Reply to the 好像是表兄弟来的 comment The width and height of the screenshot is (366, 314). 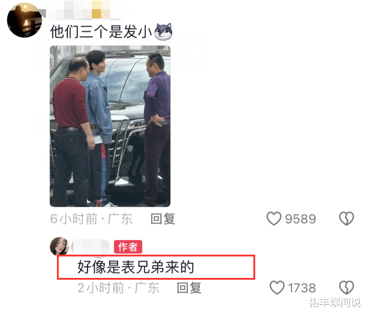(x=189, y=288)
